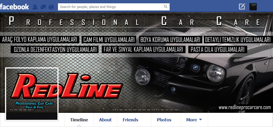
Task: Click the www.redlineprocarcare.com text on cover
Action: pyautogui.click(x=245, y=107)
